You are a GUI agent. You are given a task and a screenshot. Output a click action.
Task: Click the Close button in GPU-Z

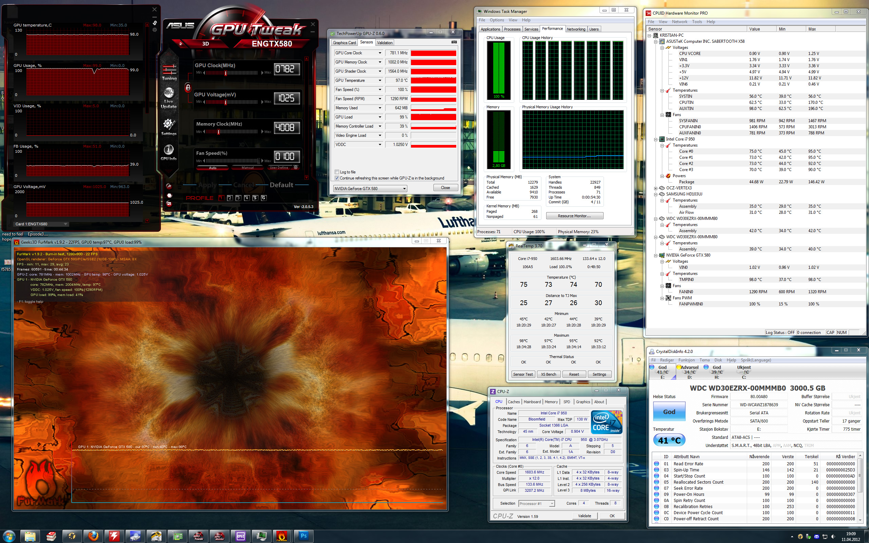click(445, 187)
